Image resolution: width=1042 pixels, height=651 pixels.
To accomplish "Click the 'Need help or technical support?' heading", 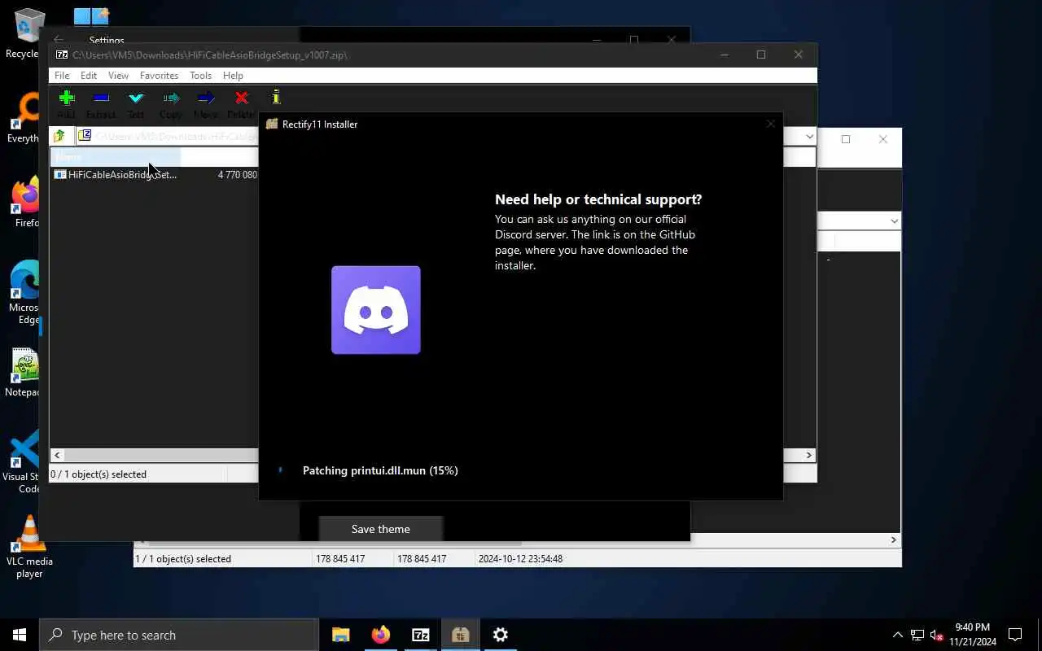I will pos(598,199).
